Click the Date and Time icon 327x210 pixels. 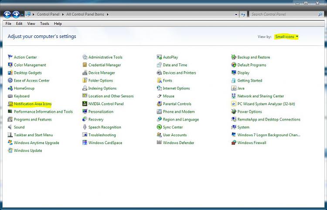coord(159,65)
